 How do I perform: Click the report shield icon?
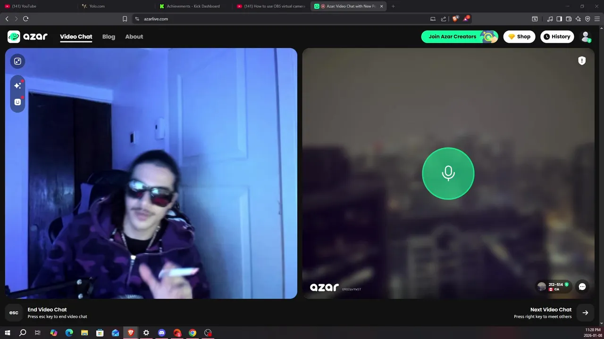(582, 60)
